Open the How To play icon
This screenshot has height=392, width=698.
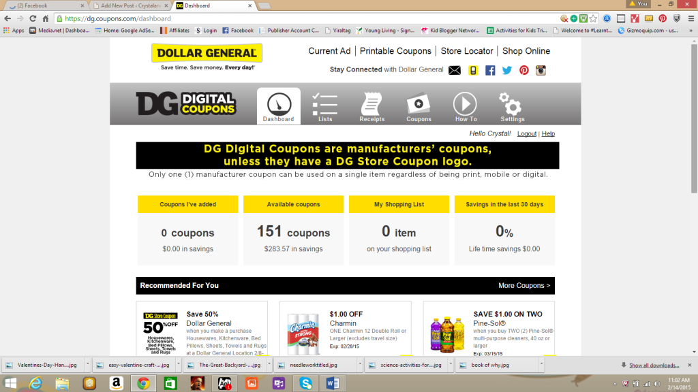click(x=465, y=103)
